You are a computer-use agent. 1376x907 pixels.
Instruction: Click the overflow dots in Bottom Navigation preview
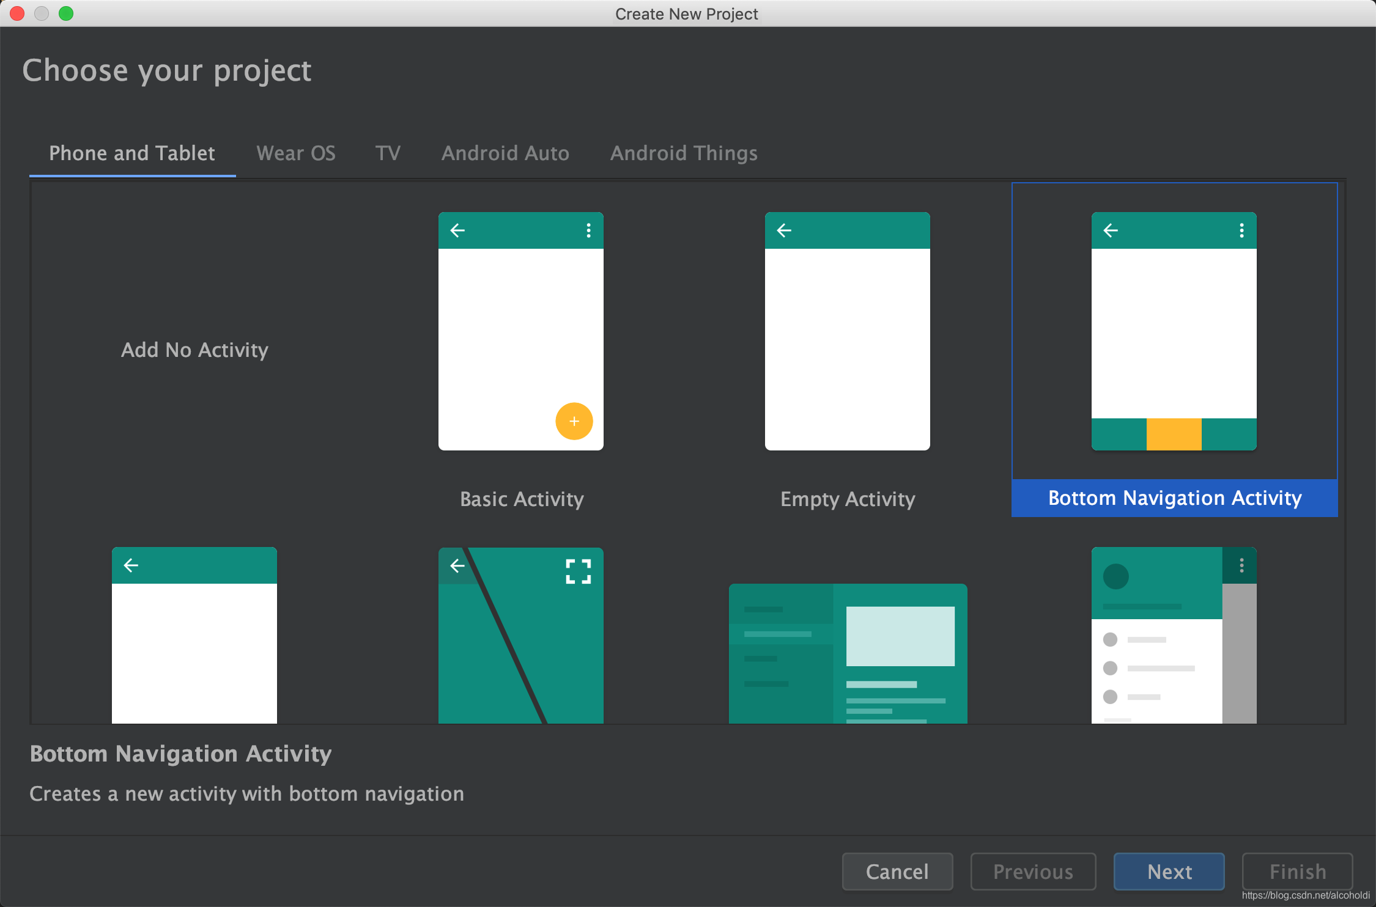point(1241,230)
